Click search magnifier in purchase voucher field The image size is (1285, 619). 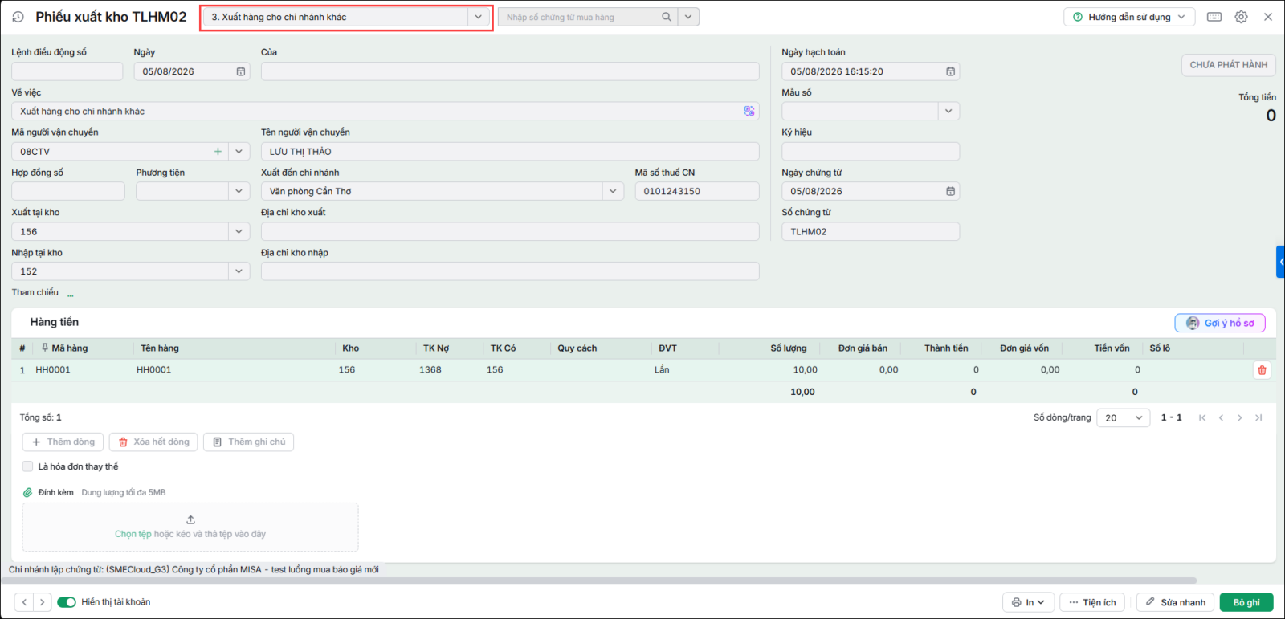tap(667, 17)
